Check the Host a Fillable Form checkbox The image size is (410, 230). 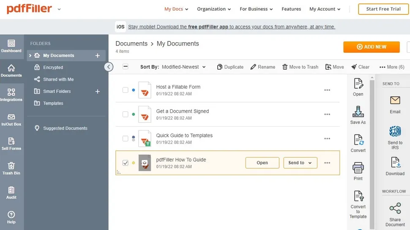pos(126,90)
